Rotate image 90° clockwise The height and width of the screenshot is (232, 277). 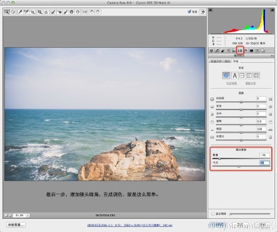coord(98,12)
